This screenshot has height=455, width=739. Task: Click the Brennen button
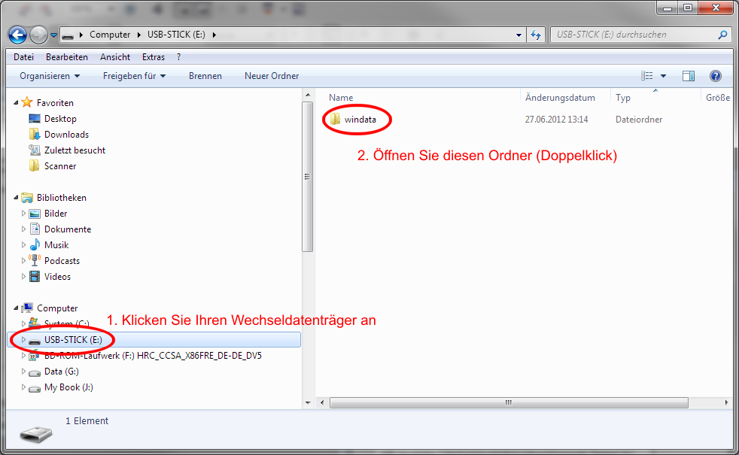tap(205, 76)
